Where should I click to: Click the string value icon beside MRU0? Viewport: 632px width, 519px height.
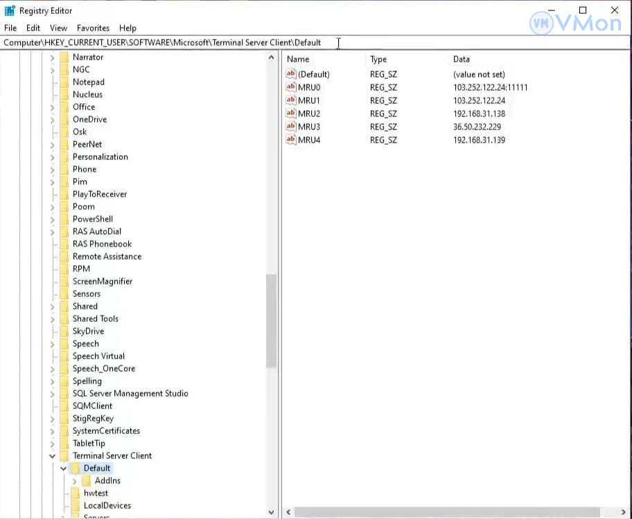291,88
